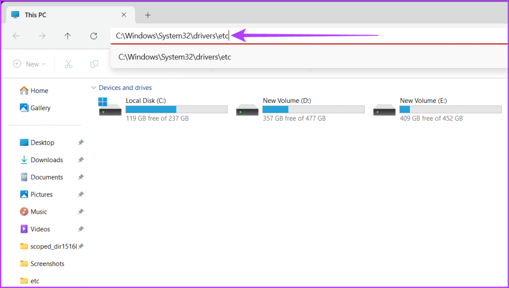Screen dimensions: 509x288
Task: Open the etc folder in sidebar
Action: coord(30,281)
